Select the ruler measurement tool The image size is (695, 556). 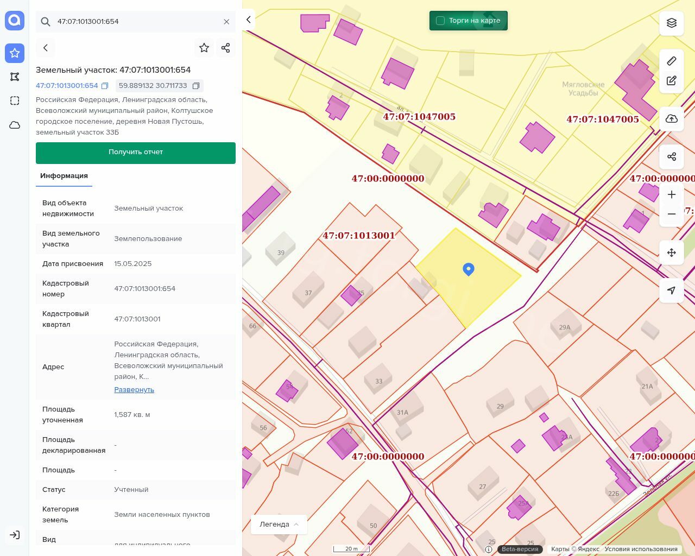point(672,61)
